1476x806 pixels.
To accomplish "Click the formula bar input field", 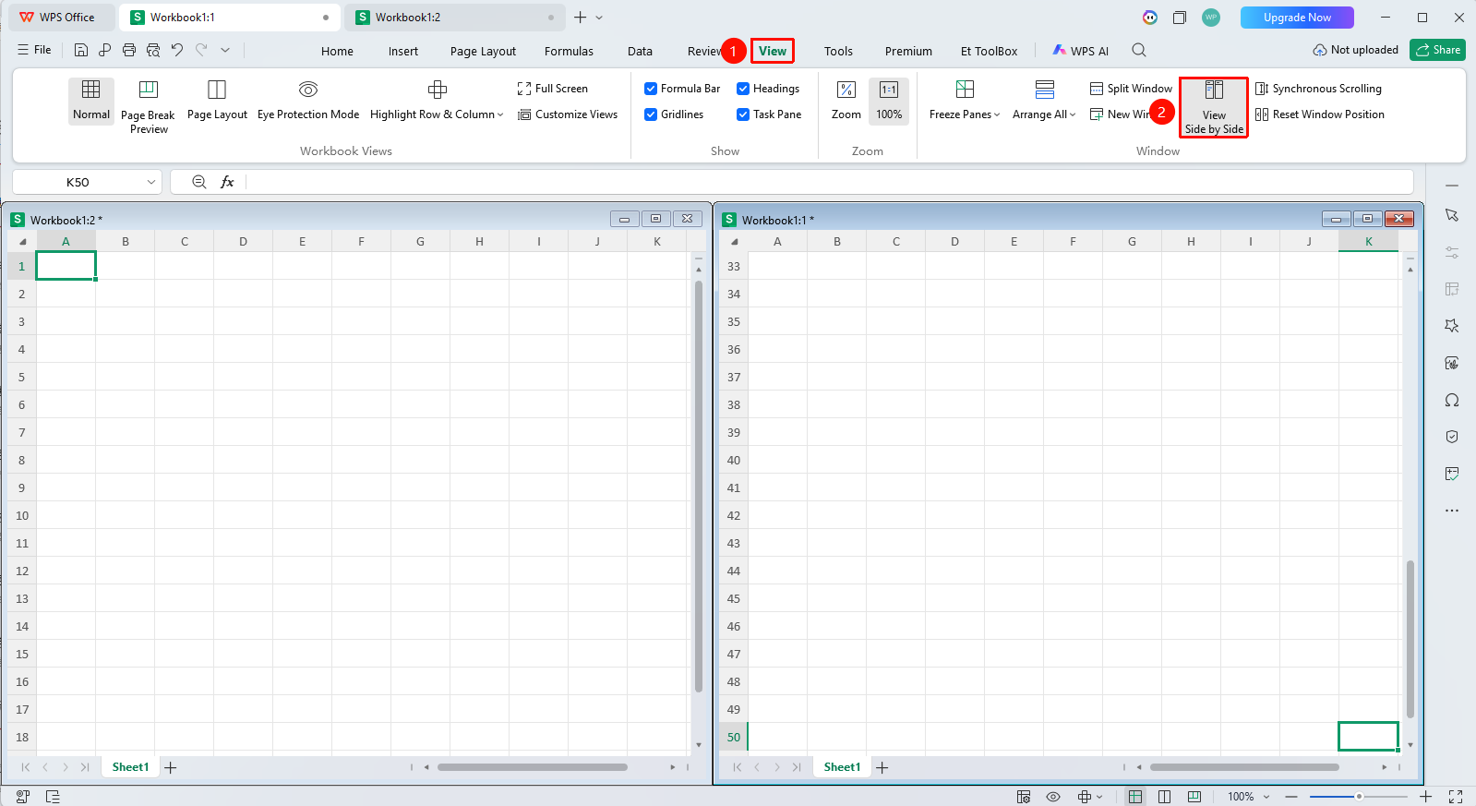I will click(829, 182).
